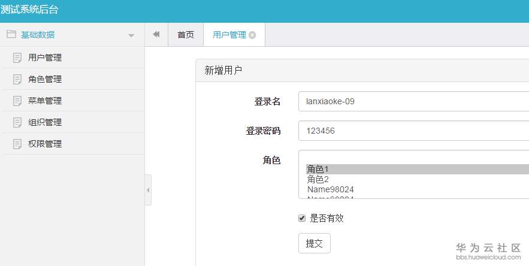Select 角色2 in the role list
The width and height of the screenshot is (529, 266).
click(x=418, y=179)
